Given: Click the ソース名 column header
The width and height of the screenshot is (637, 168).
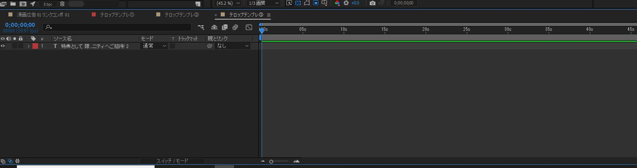Looking at the screenshot, I should (x=62, y=39).
